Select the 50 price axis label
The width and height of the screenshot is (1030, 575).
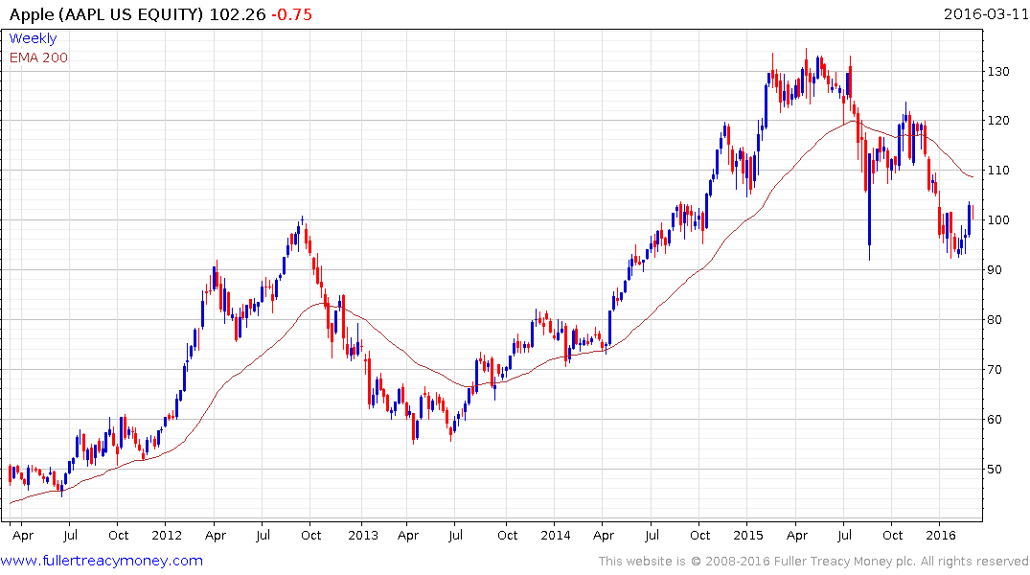point(995,470)
